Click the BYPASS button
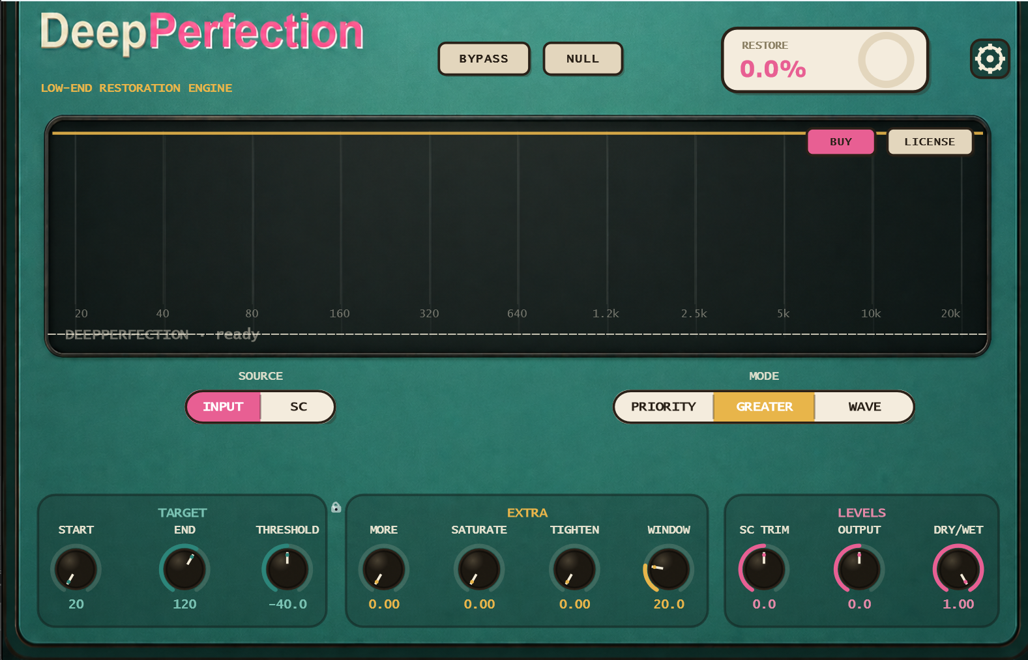Viewport: 1028px width, 660px height. (x=484, y=59)
